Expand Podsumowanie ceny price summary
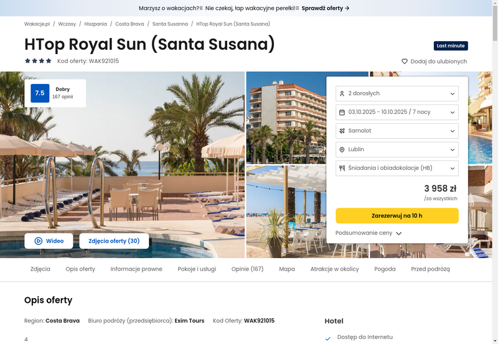This screenshot has height=344, width=498. click(x=369, y=233)
